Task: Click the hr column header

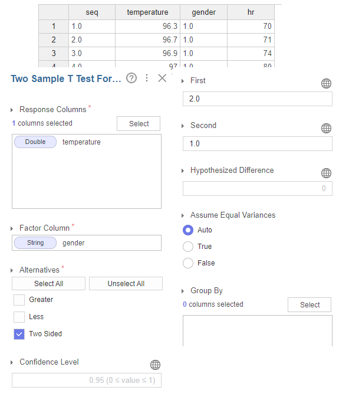Action: [251, 12]
